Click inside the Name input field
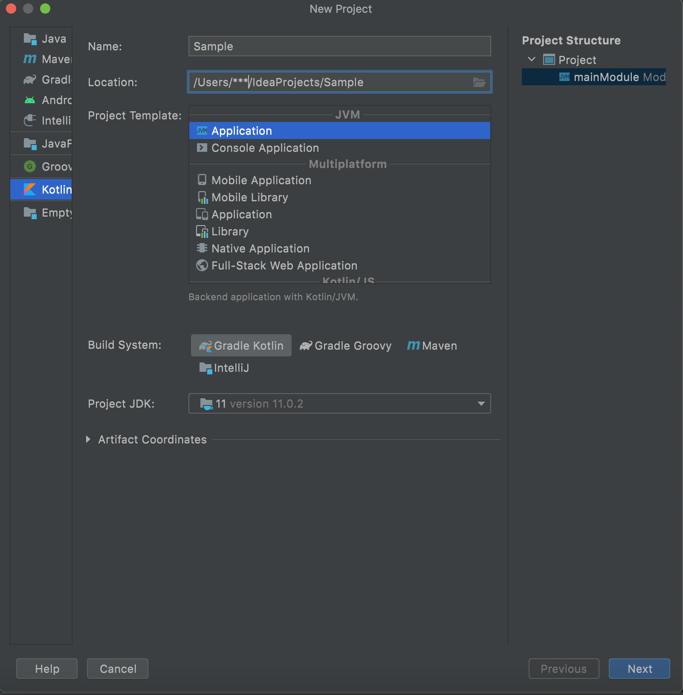Viewport: 683px width, 695px height. 339,46
